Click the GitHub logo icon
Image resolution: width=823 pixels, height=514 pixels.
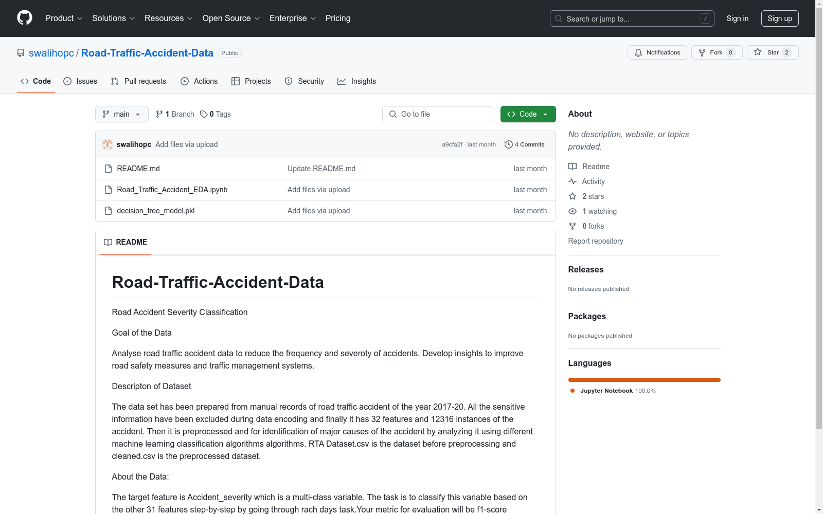(25, 18)
